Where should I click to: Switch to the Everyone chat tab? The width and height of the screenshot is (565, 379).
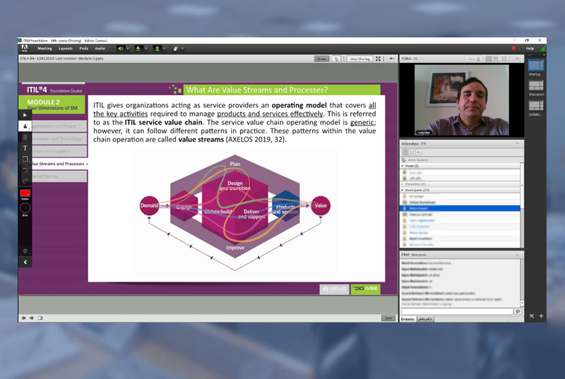pyautogui.click(x=408, y=319)
